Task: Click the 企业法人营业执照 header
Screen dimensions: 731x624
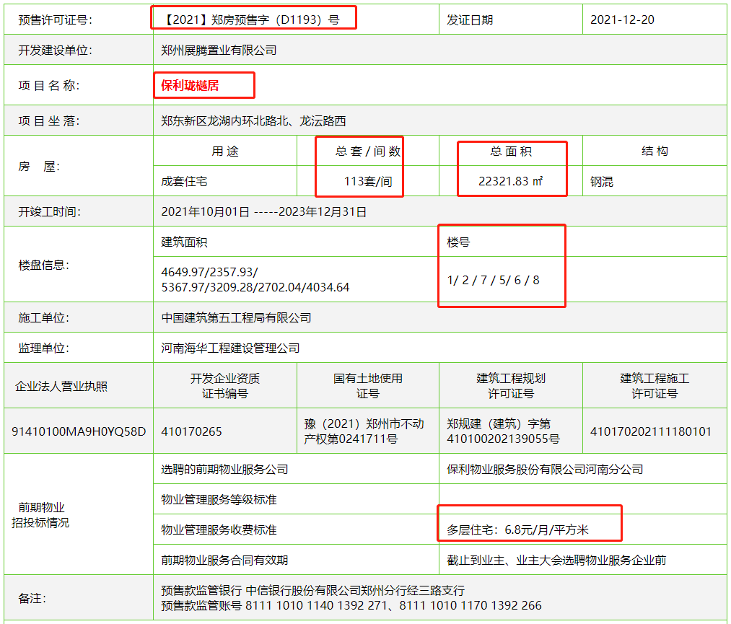Action: tap(61, 386)
